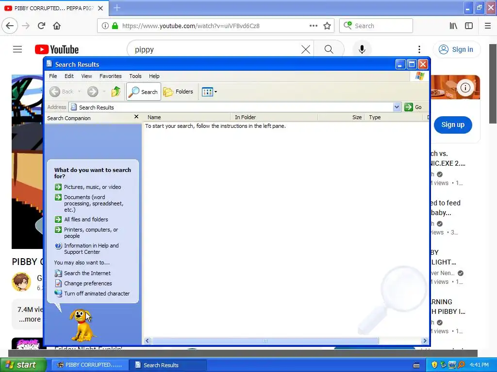Screen dimensions: 497x372
Task: Open page actions three-dot menu in address bar
Action: click(x=313, y=26)
